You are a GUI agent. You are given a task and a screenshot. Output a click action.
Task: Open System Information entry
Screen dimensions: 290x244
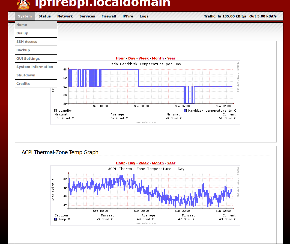pos(36,67)
